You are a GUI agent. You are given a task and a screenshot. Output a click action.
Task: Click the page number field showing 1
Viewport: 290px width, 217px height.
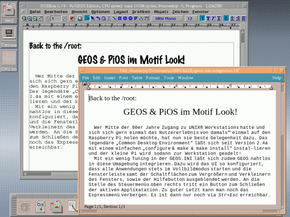(x=56, y=19)
